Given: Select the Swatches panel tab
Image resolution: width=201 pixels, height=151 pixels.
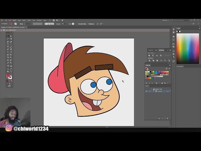Looking at the screenshot, I should (x=148, y=65).
